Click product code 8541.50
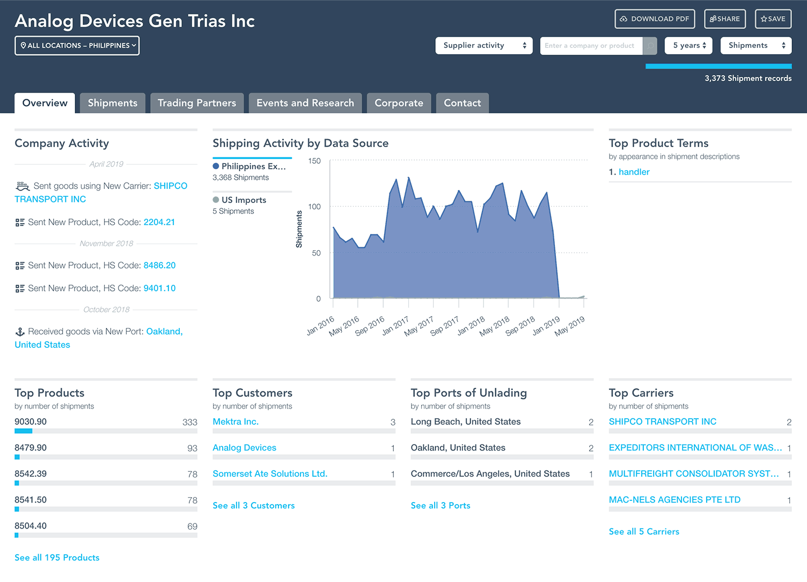807x582 pixels. (31, 500)
